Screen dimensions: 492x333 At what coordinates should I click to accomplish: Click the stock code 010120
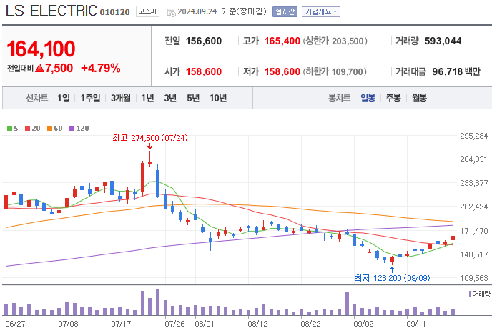tap(114, 12)
